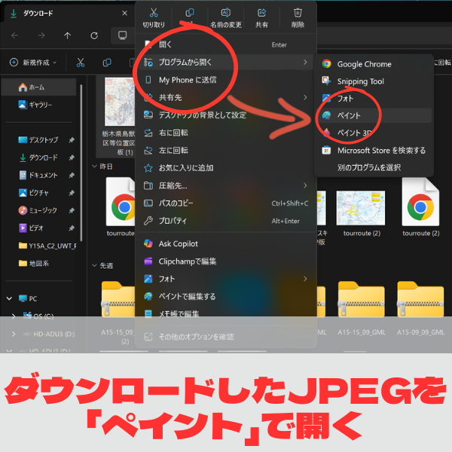Choose Snipping Tool from the submenu
Viewport: 452px width, 452px height.
pos(360,81)
